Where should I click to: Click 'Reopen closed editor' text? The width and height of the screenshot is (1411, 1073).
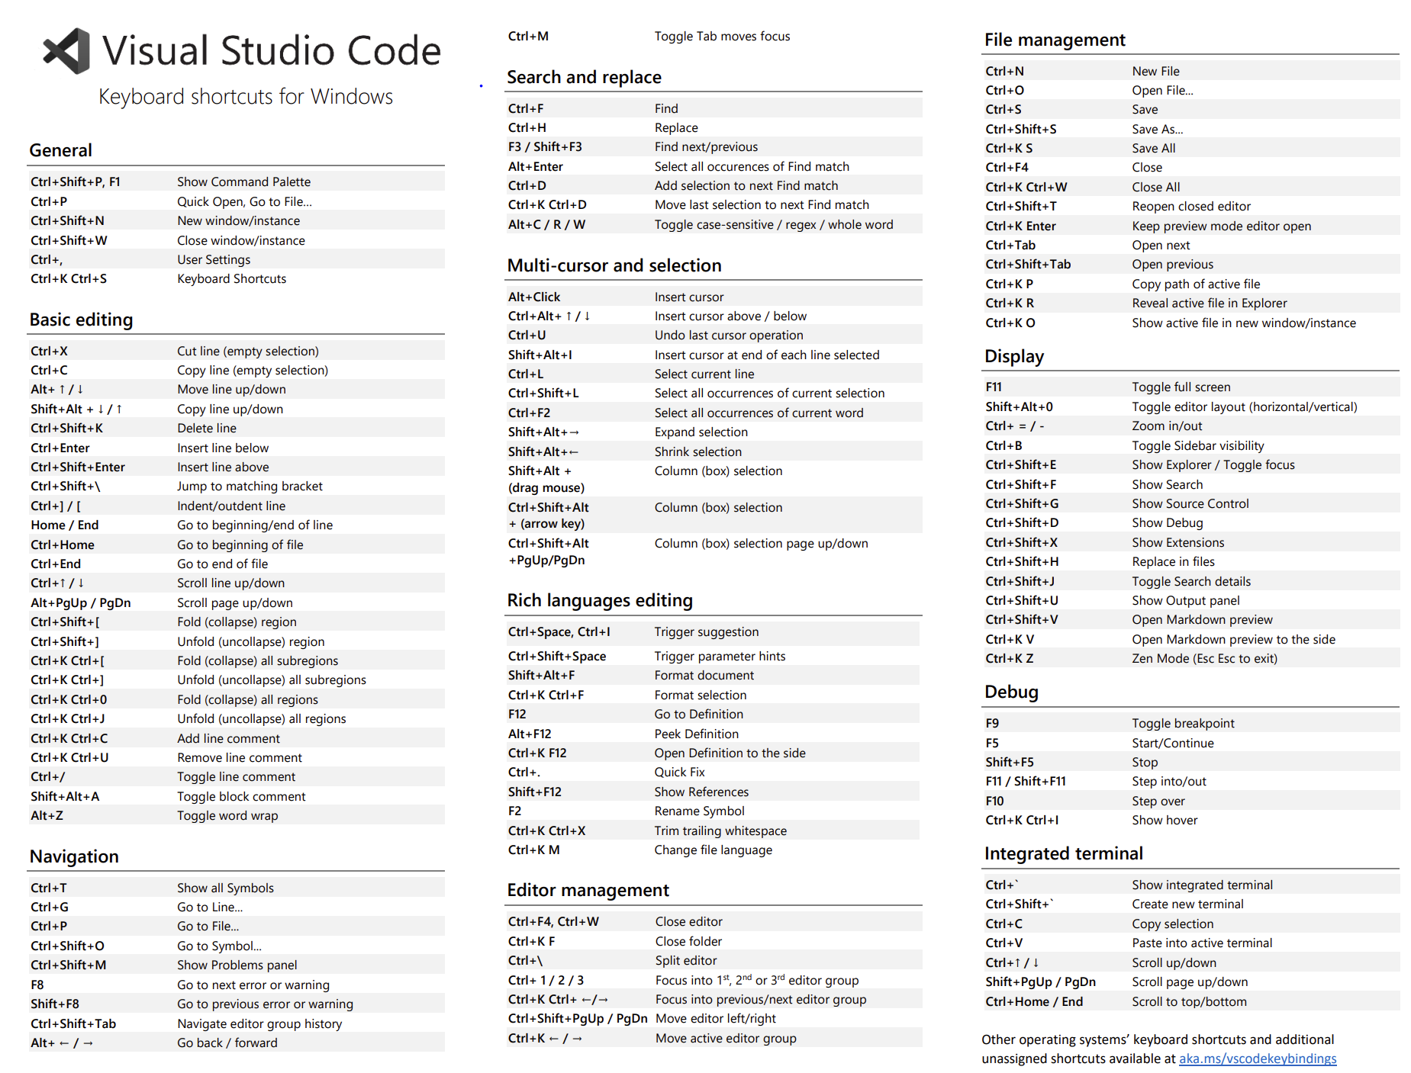[1191, 206]
